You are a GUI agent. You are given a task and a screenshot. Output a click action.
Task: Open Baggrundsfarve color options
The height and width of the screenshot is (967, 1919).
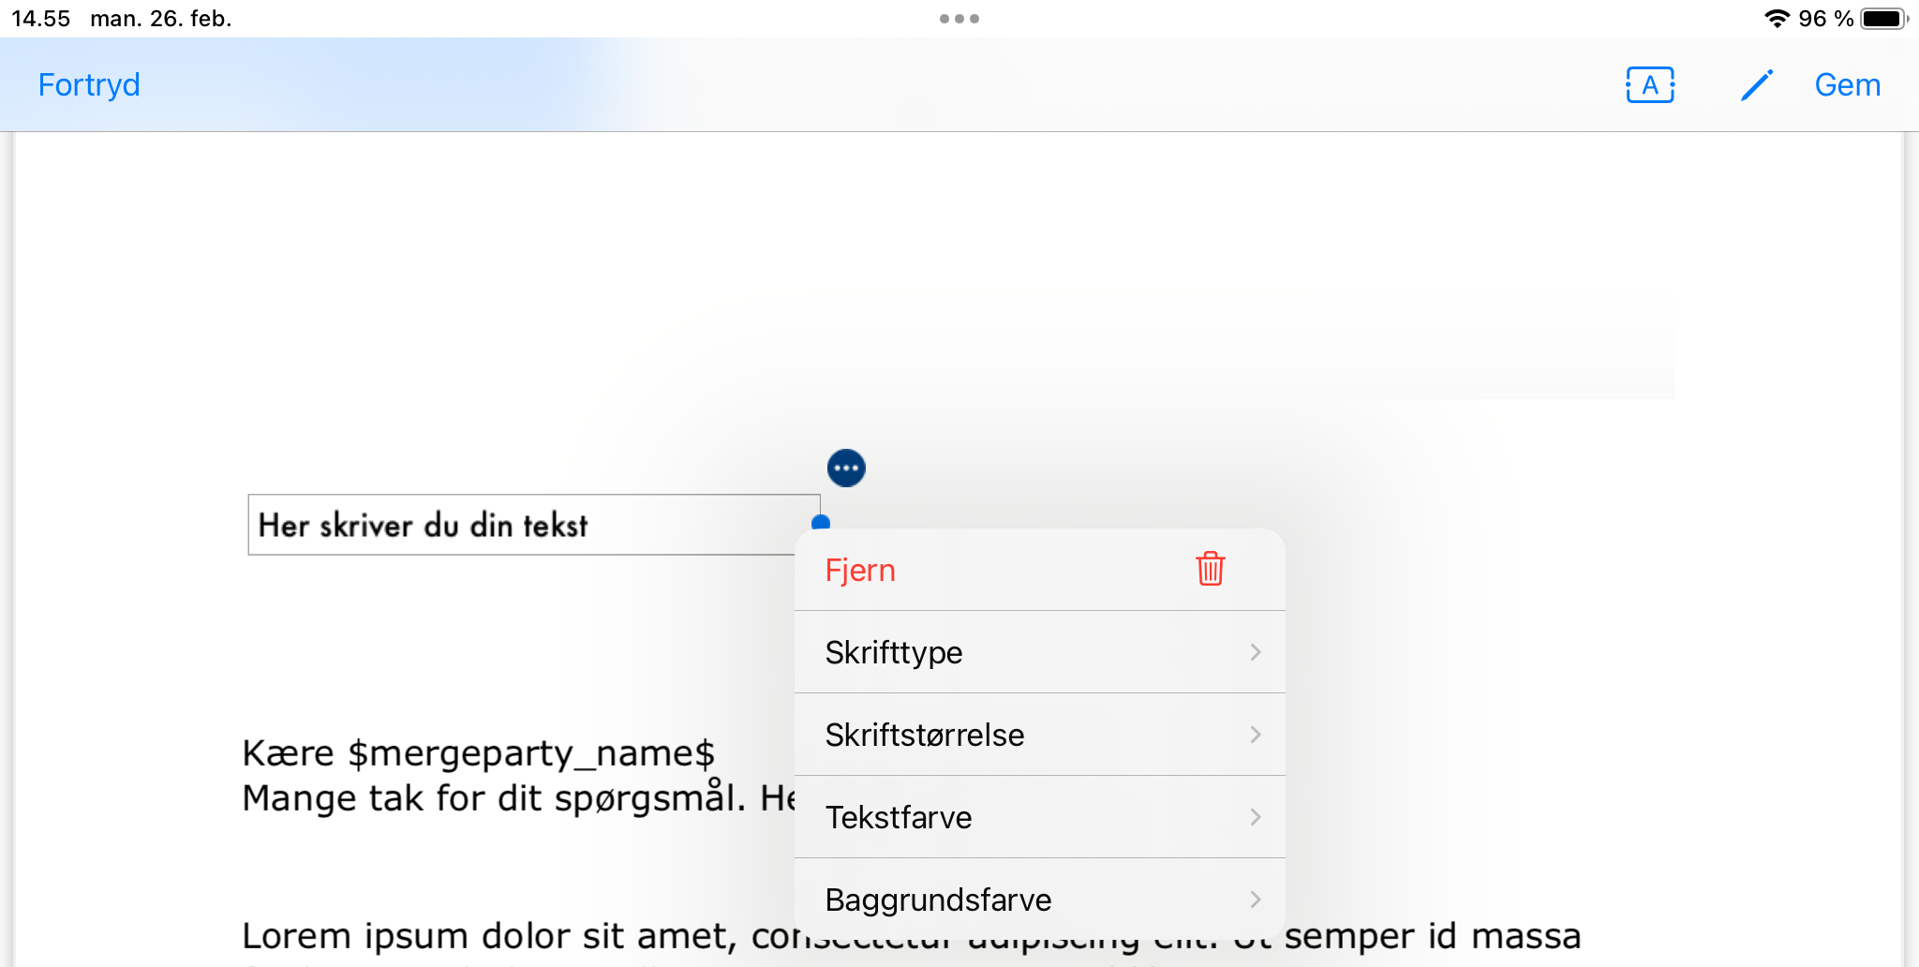[x=938, y=900]
